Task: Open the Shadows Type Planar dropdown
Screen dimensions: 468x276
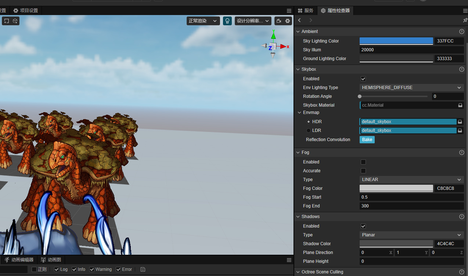Action: [x=411, y=235]
